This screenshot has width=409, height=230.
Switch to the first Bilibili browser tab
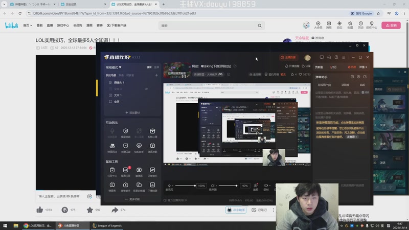pos(33,5)
